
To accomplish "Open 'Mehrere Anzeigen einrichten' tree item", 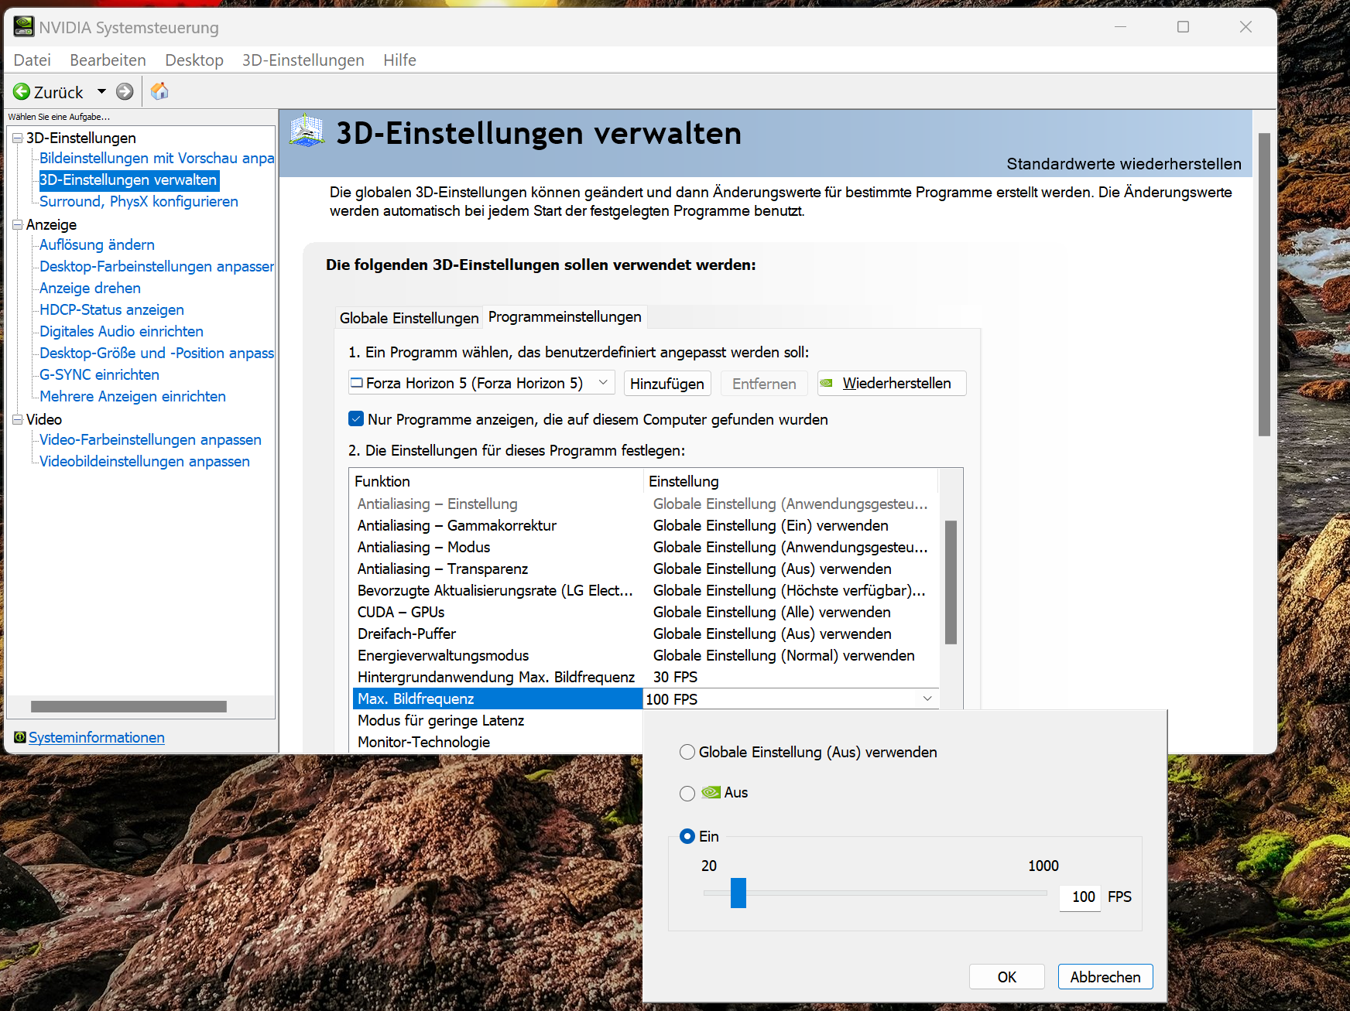I will 132,396.
